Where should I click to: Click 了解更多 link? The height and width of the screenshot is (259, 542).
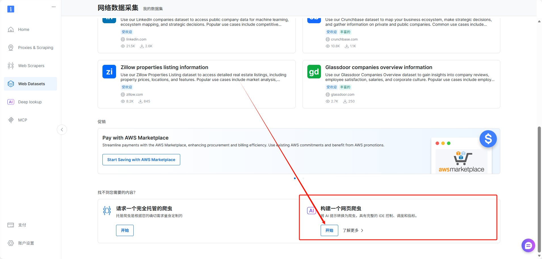pyautogui.click(x=351, y=230)
